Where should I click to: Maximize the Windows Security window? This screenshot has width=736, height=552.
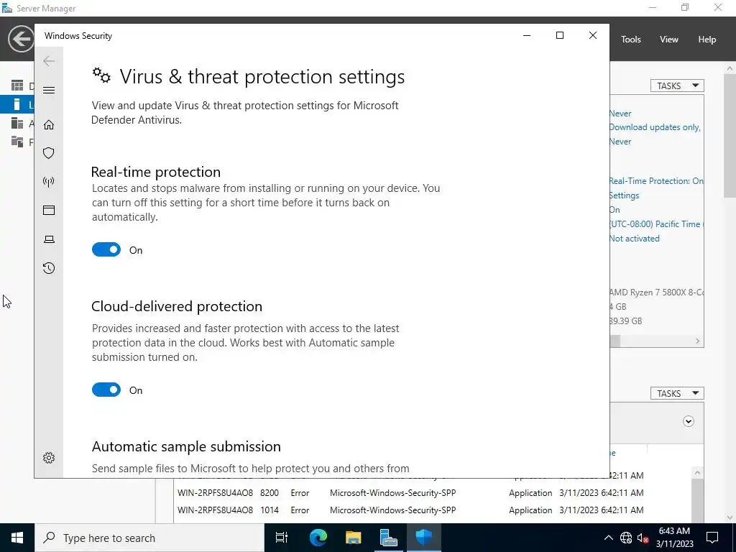coord(559,36)
